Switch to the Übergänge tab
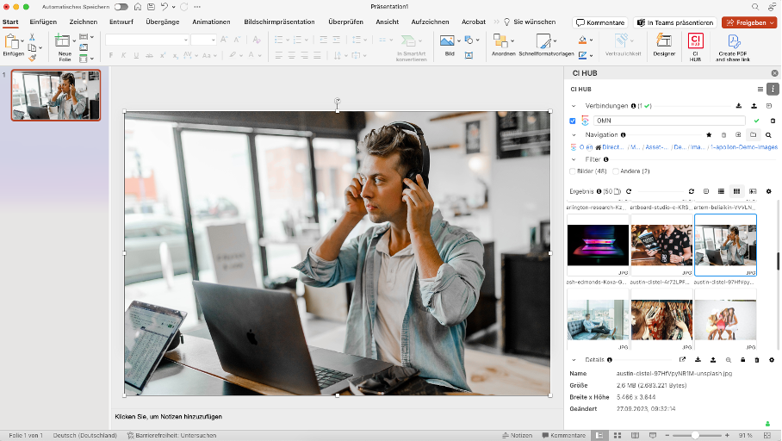Image resolution: width=782 pixels, height=441 pixels. point(163,22)
